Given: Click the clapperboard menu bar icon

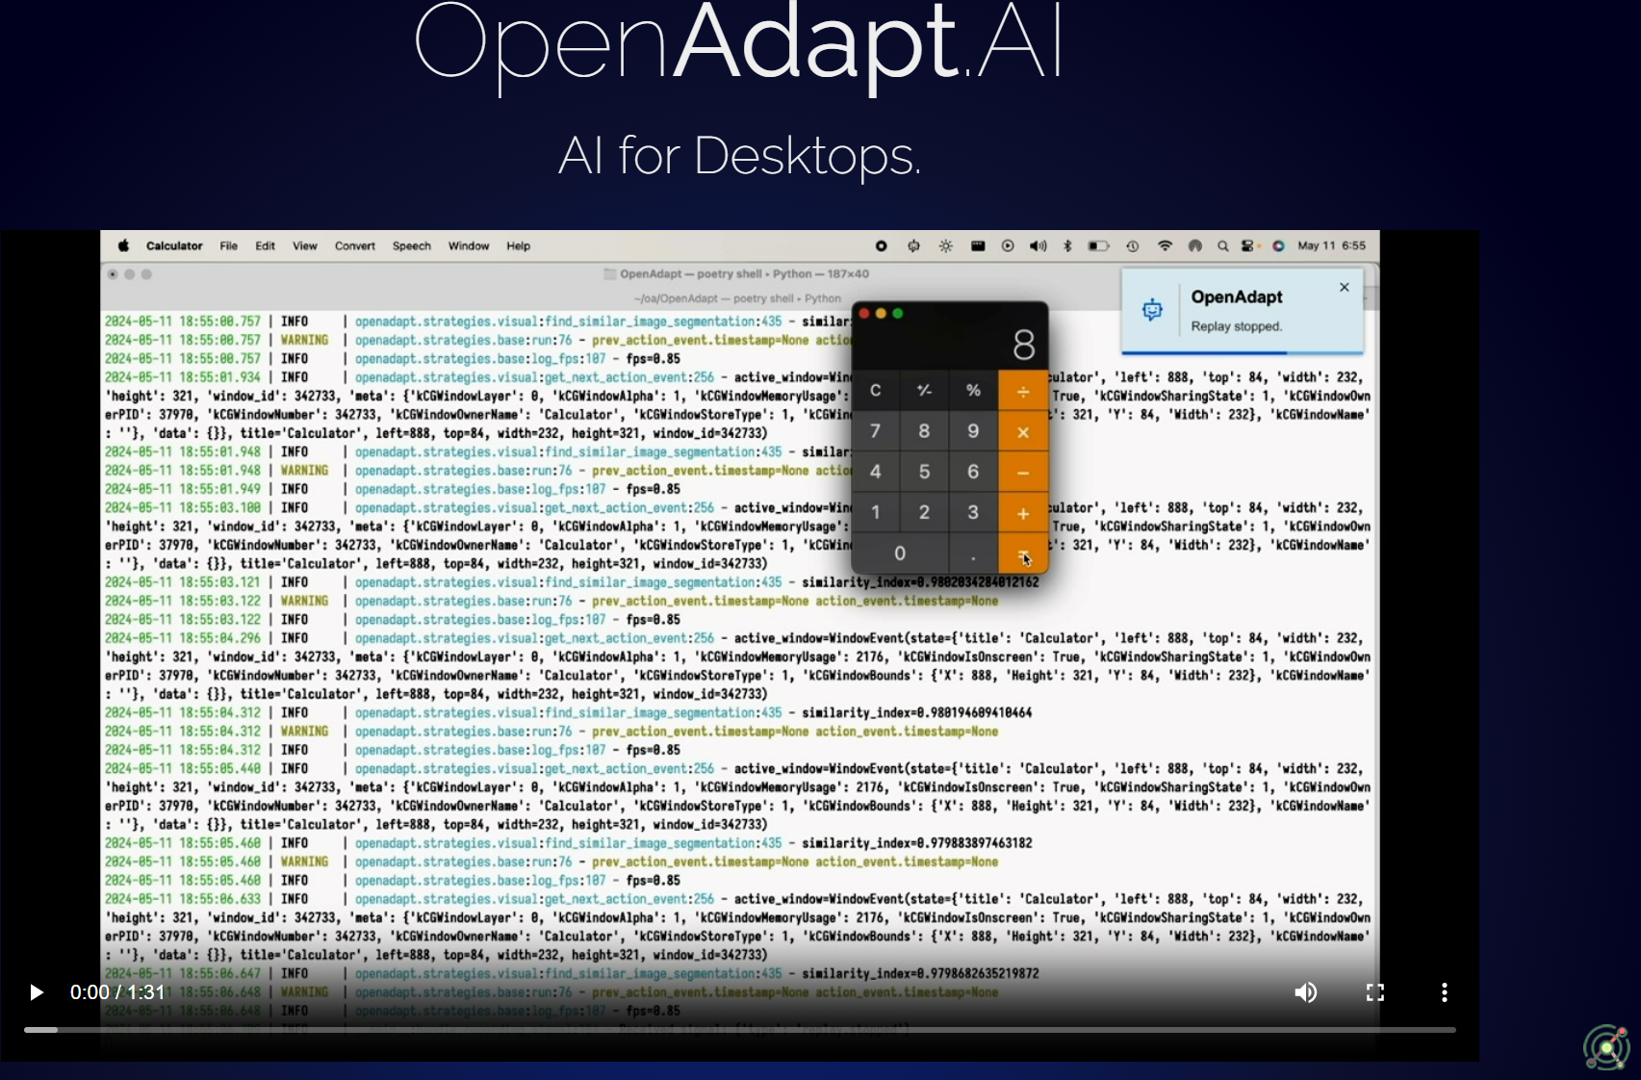Looking at the screenshot, I should click(978, 246).
